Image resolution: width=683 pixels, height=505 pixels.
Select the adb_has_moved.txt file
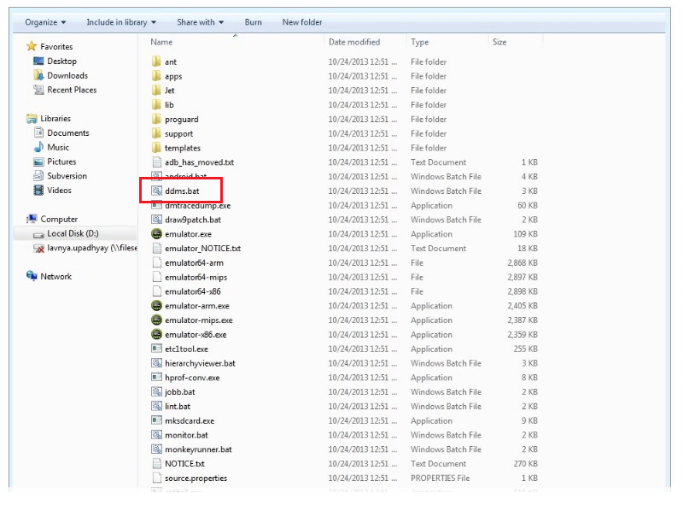199,162
